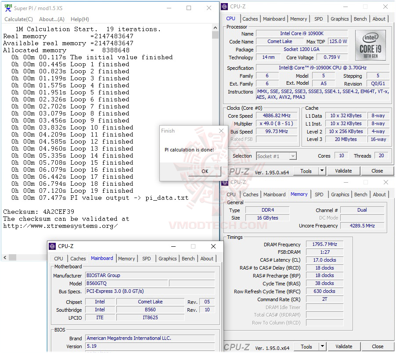Click the CAS# Latency value 17.0 clocks
This screenshot has height=353, width=396.
(x=324, y=260)
